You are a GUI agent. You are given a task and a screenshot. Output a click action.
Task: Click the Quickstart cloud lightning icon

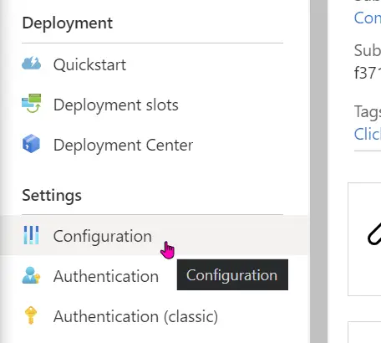pyautogui.click(x=32, y=63)
